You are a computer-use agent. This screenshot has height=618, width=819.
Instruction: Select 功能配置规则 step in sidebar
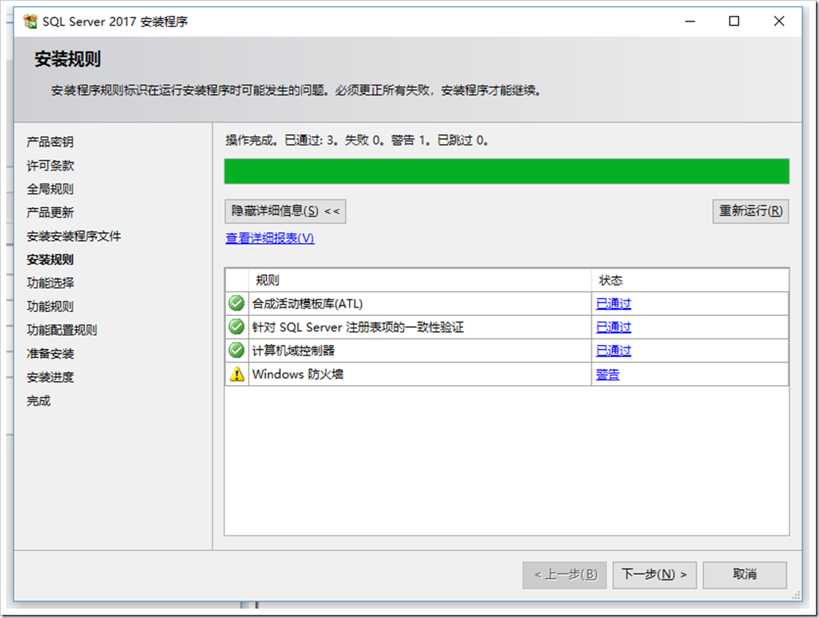[x=62, y=330]
